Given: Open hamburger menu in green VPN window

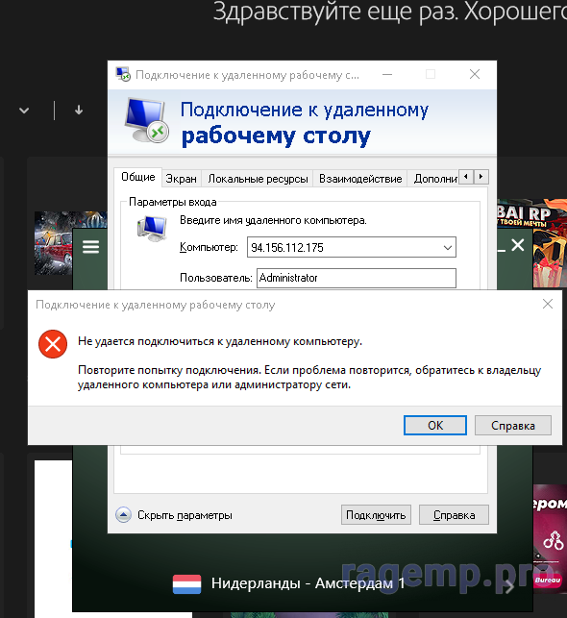Looking at the screenshot, I should (x=90, y=247).
